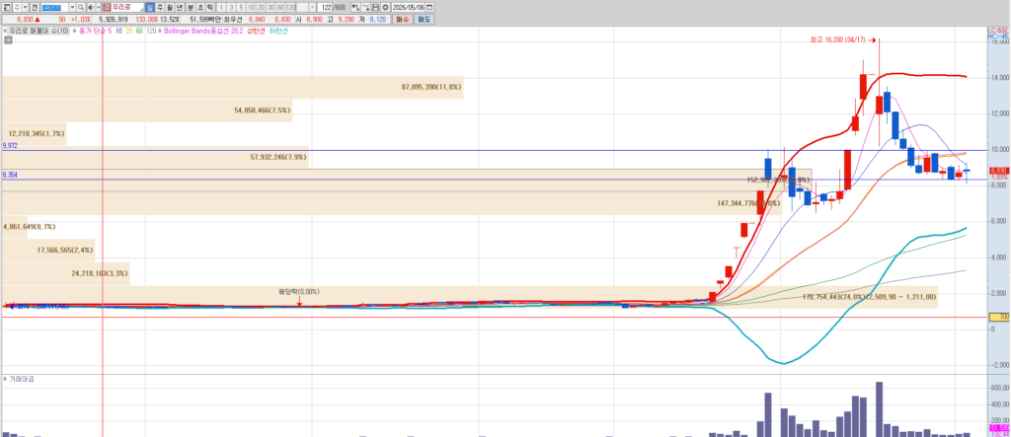The width and height of the screenshot is (1011, 437).
Task: Click the 87,095,390(11.8%) volume profile bar
Action: click(x=232, y=87)
